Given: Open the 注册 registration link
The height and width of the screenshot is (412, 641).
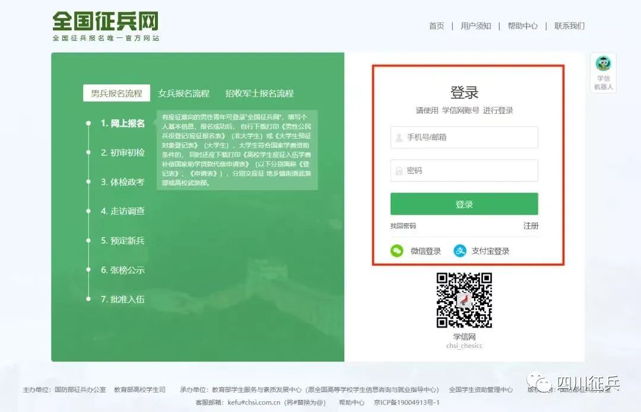Looking at the screenshot, I should tap(531, 226).
